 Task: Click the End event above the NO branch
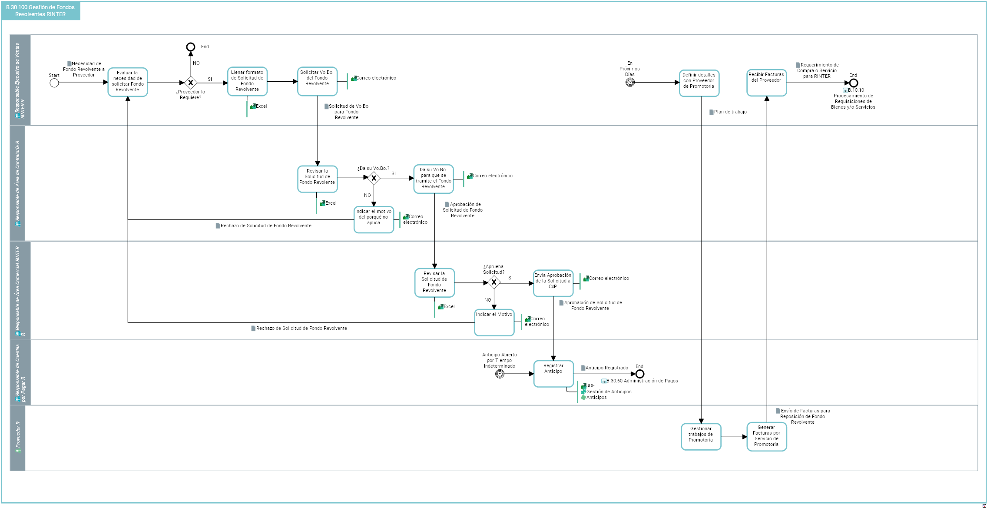click(x=191, y=47)
